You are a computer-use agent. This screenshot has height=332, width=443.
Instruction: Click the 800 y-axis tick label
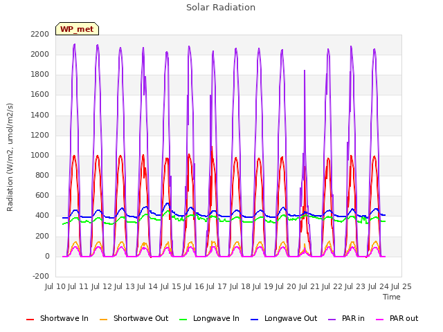[x=42, y=175]
